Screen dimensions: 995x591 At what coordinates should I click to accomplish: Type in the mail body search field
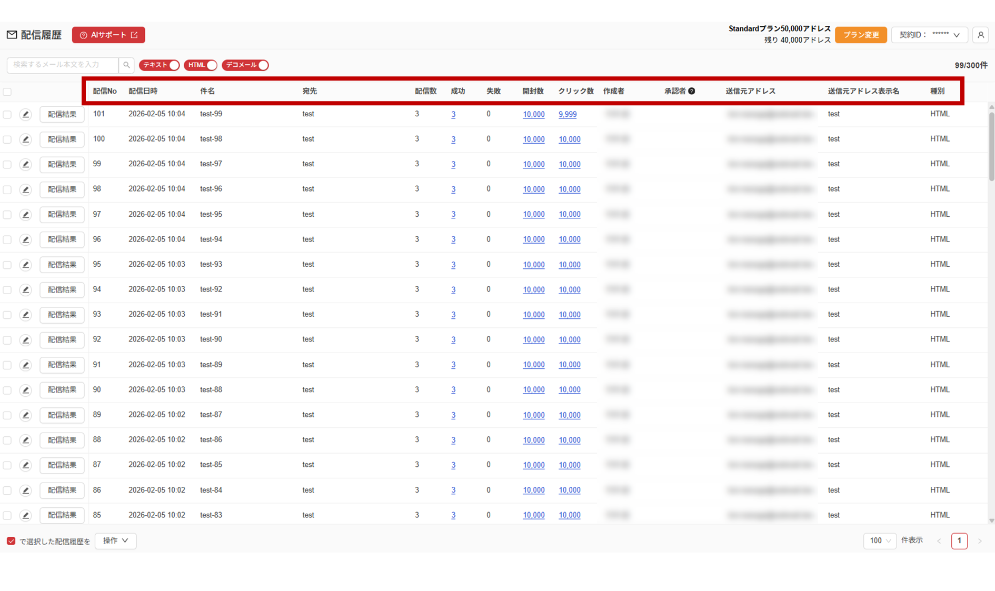(x=63, y=65)
